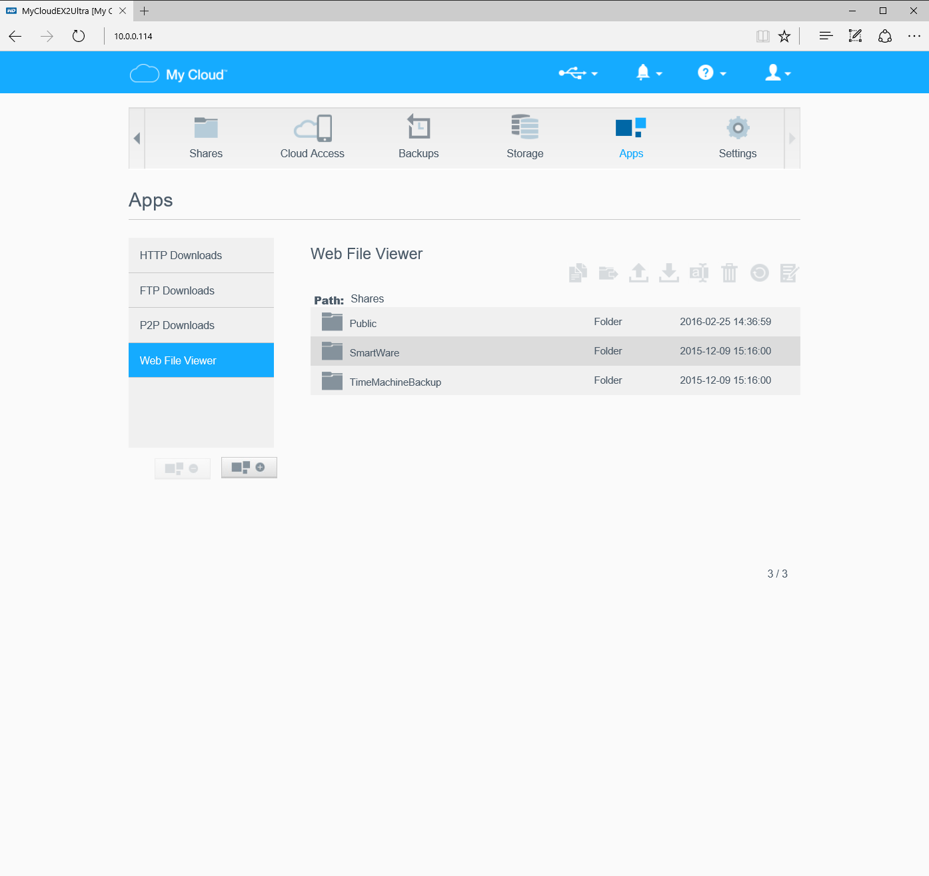Expand the notifications bell dropdown

pyautogui.click(x=648, y=73)
